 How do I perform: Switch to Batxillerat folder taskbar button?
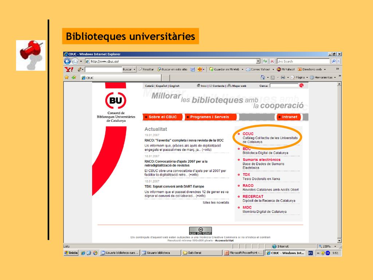click(201, 253)
